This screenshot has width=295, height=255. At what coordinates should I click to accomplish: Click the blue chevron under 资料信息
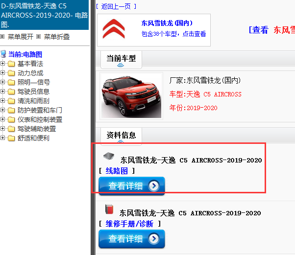(121, 141)
